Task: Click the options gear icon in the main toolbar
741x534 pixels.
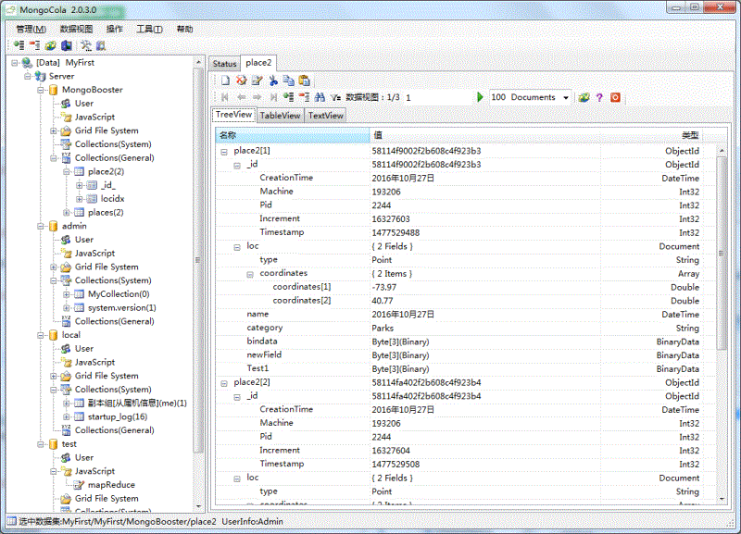Action: point(101,45)
